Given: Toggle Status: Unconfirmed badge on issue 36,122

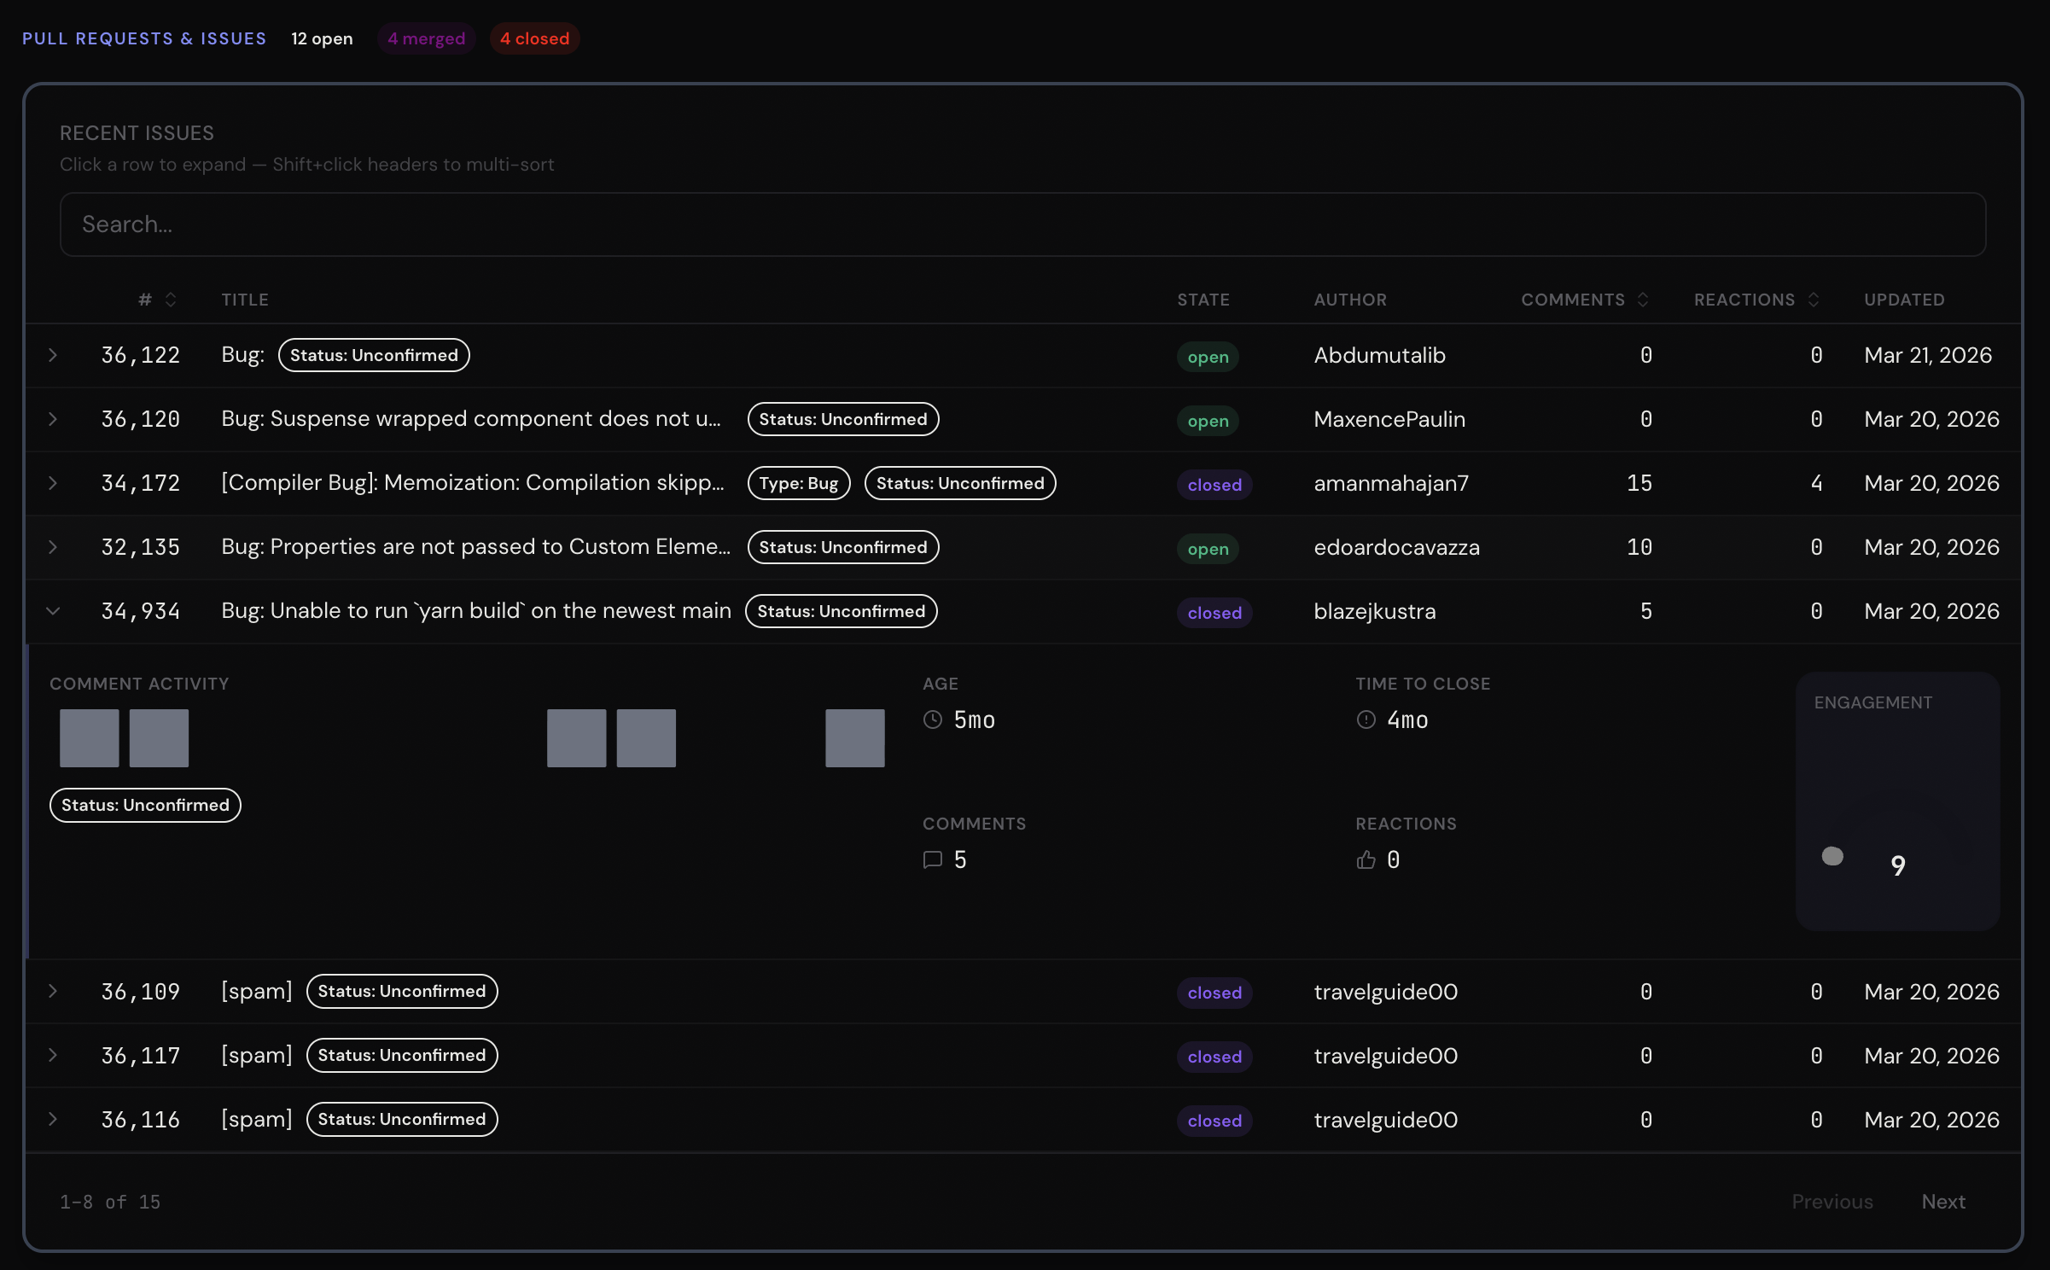Looking at the screenshot, I should click(x=373, y=355).
